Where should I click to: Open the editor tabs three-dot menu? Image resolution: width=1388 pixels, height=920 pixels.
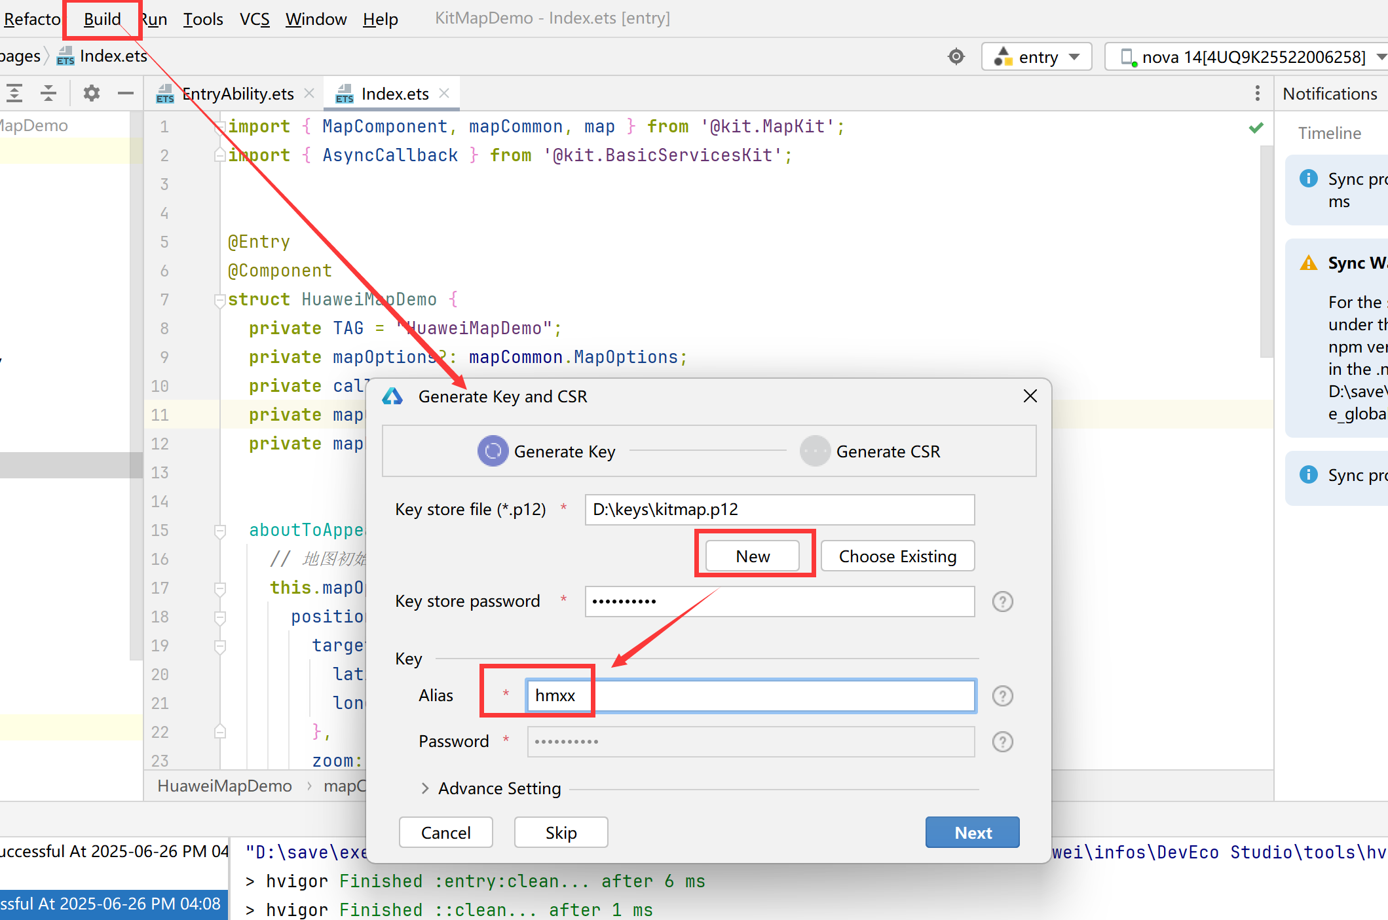tap(1257, 94)
